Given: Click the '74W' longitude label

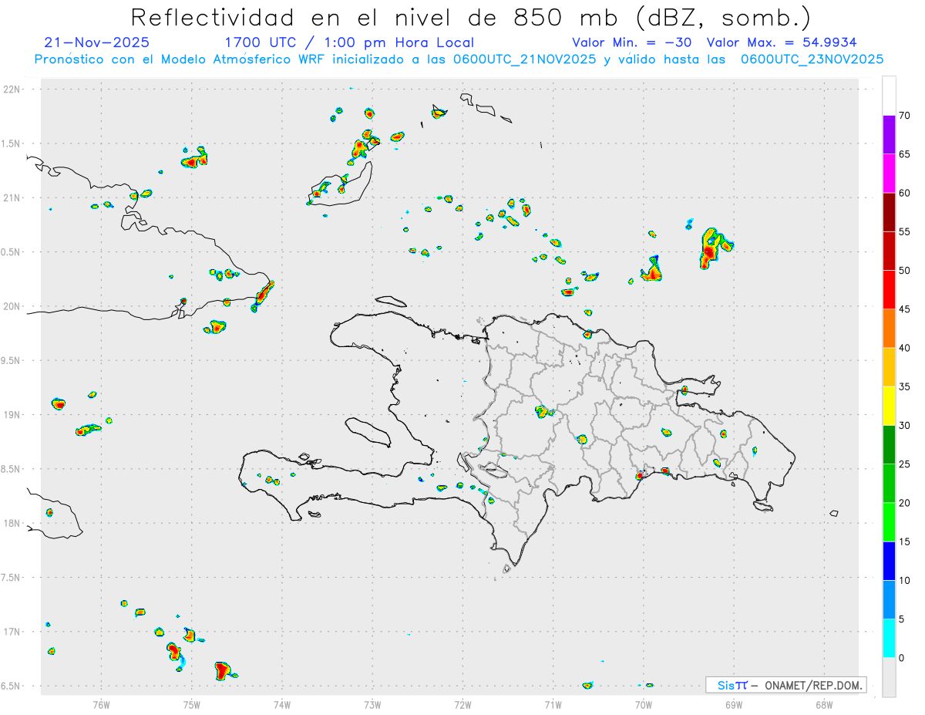Looking at the screenshot, I should [x=282, y=705].
